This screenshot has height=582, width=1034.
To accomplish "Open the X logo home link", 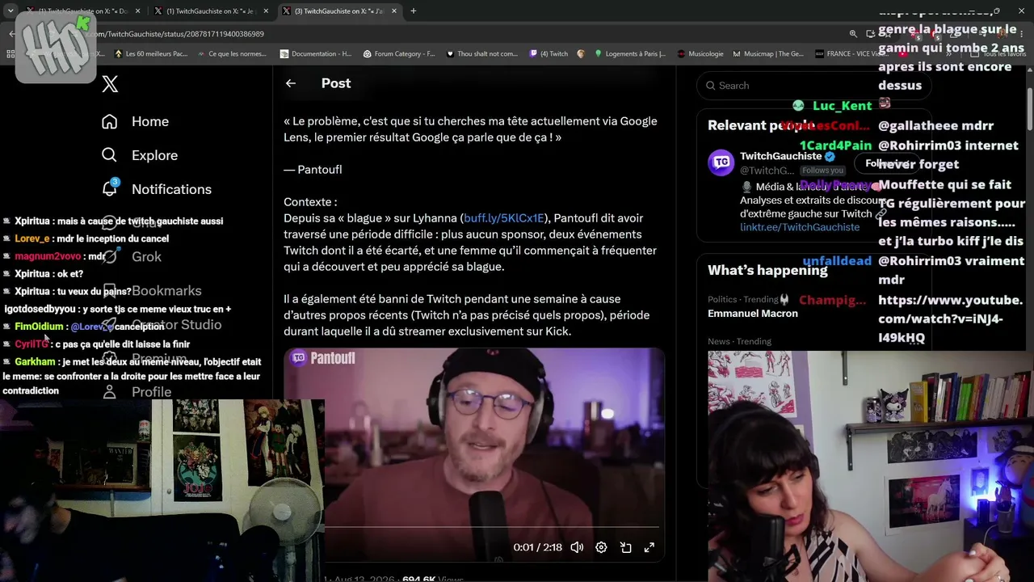I will [x=110, y=84].
